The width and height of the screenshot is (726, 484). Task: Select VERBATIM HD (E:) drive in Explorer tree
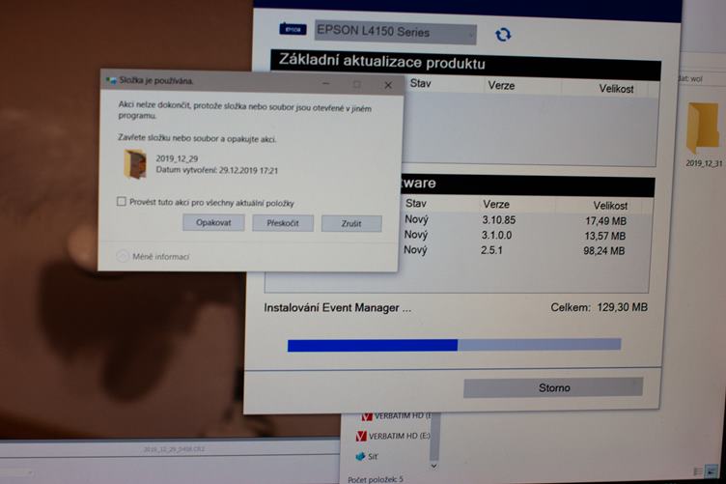(x=394, y=436)
